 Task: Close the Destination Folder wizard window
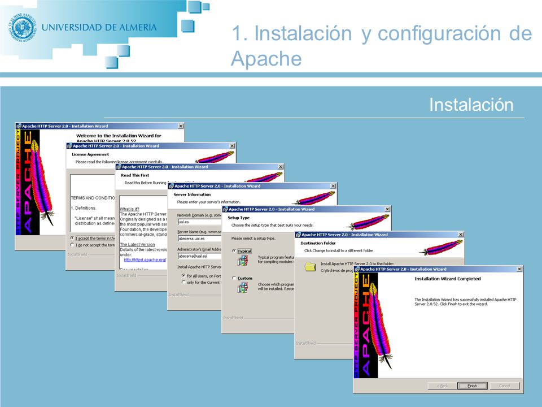(x=461, y=235)
